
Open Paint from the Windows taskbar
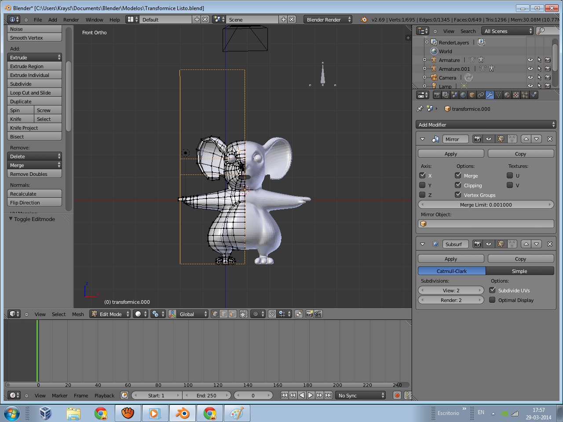click(x=237, y=414)
